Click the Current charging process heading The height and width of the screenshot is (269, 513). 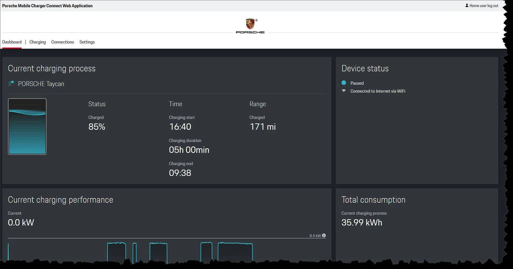point(52,68)
